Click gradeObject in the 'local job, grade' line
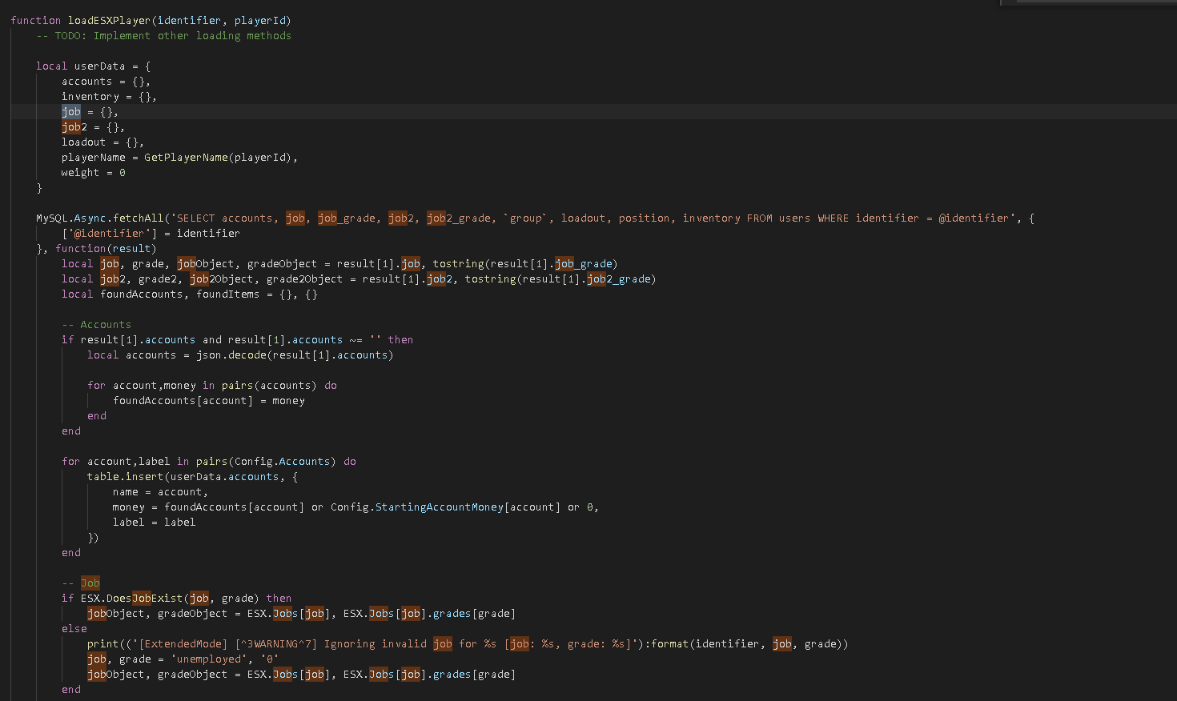The height and width of the screenshot is (701, 1177). click(x=282, y=263)
